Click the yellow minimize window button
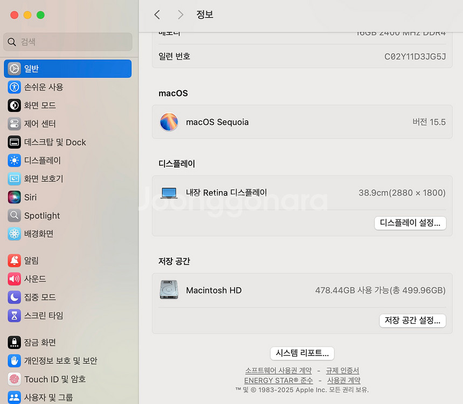Screen dimensions: 463x404 point(27,15)
